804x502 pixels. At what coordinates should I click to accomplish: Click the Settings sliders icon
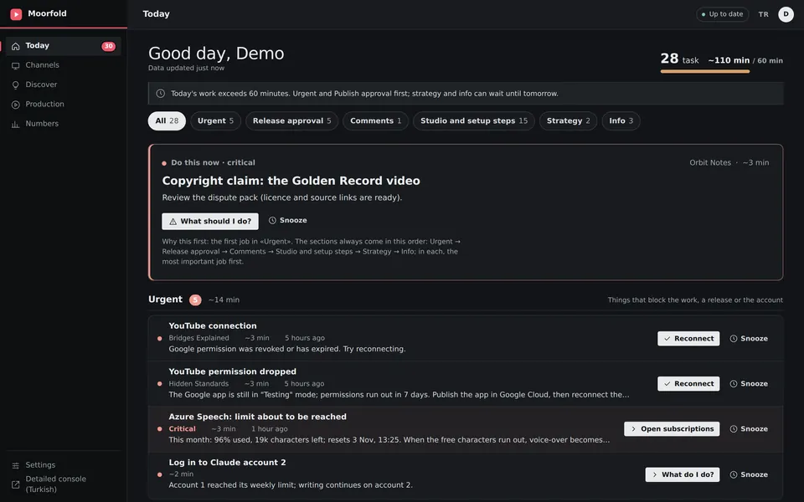click(15, 465)
